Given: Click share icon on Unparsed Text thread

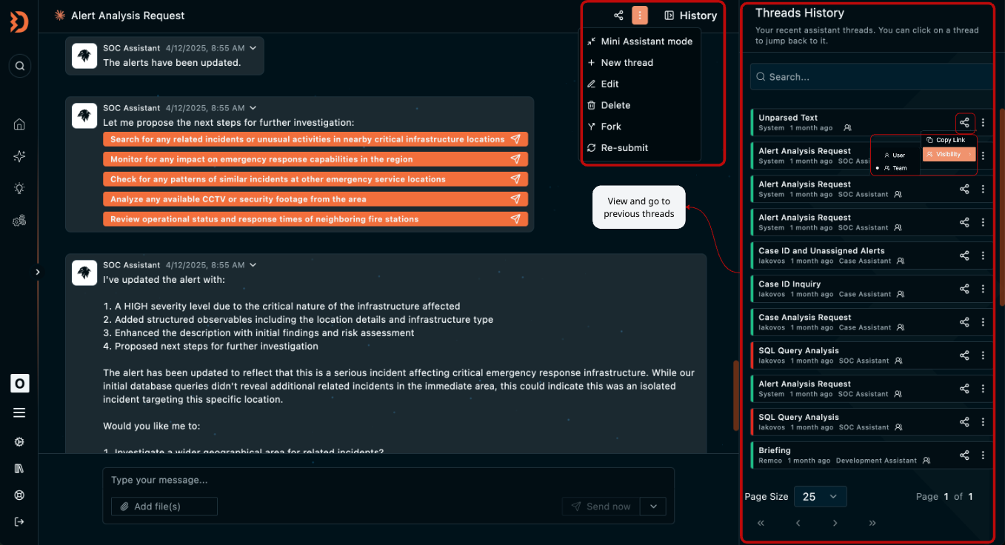Looking at the screenshot, I should point(964,123).
